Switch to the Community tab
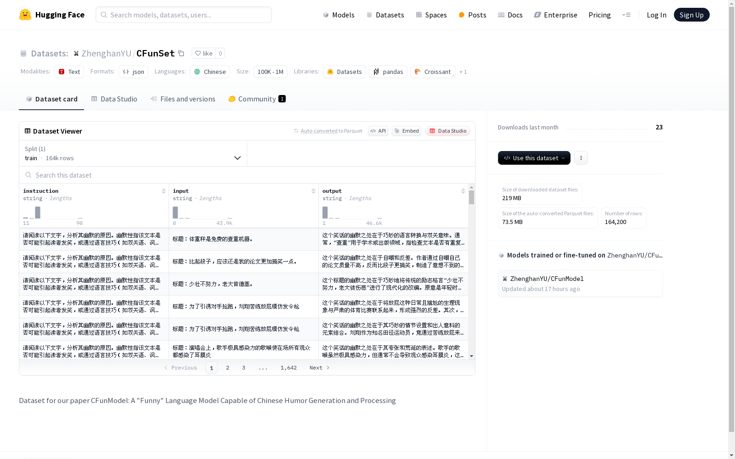The height and width of the screenshot is (459, 735). 257,99
